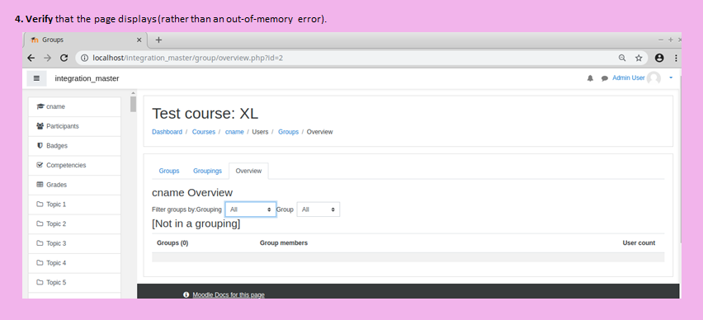Open Badges in the sidebar

(74, 146)
